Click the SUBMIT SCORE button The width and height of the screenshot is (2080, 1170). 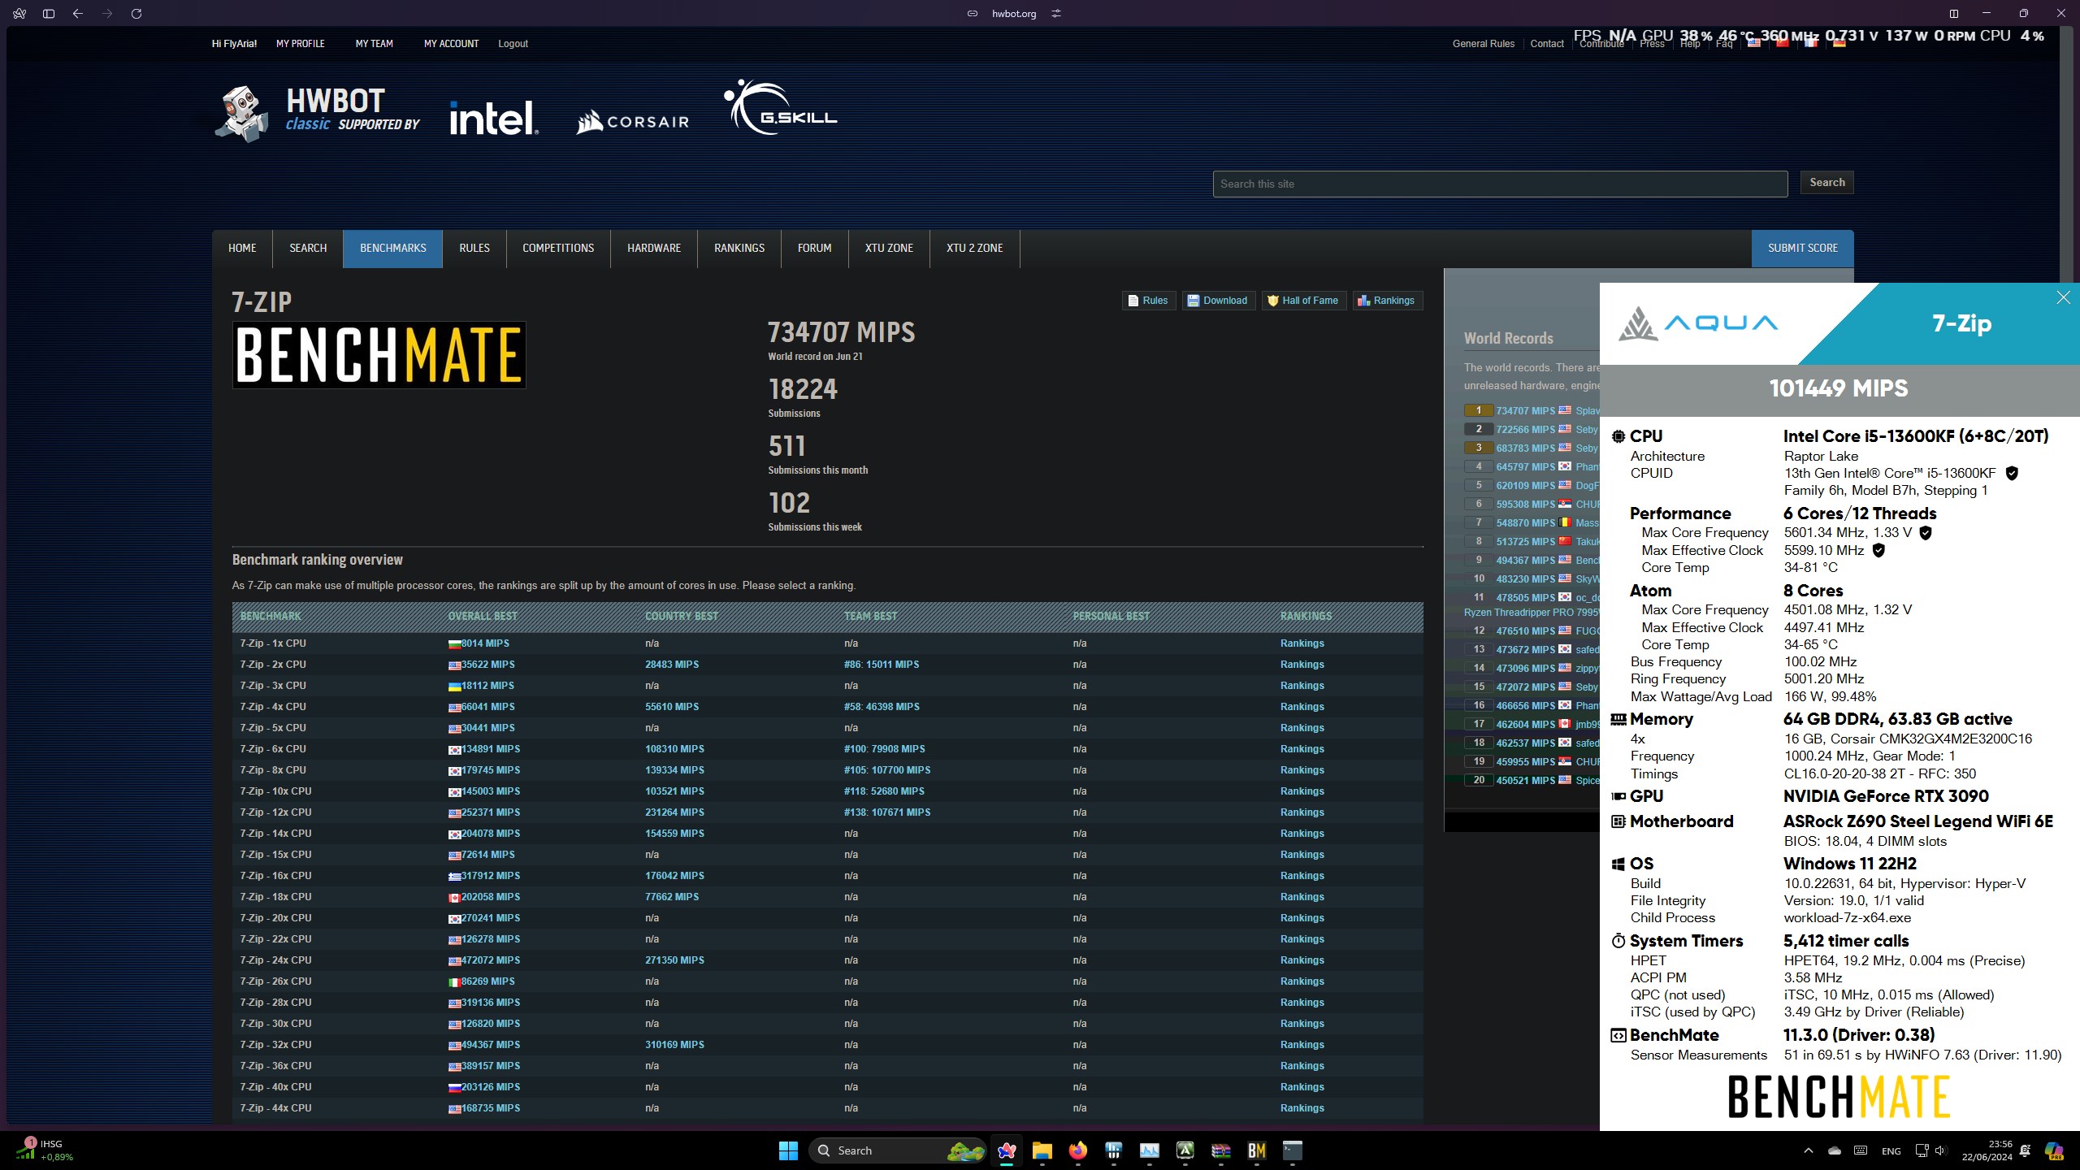point(1802,249)
